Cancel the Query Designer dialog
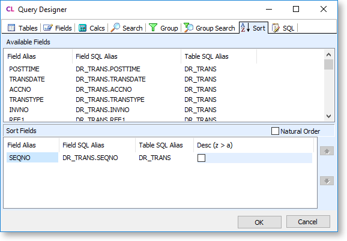 tap(308, 222)
